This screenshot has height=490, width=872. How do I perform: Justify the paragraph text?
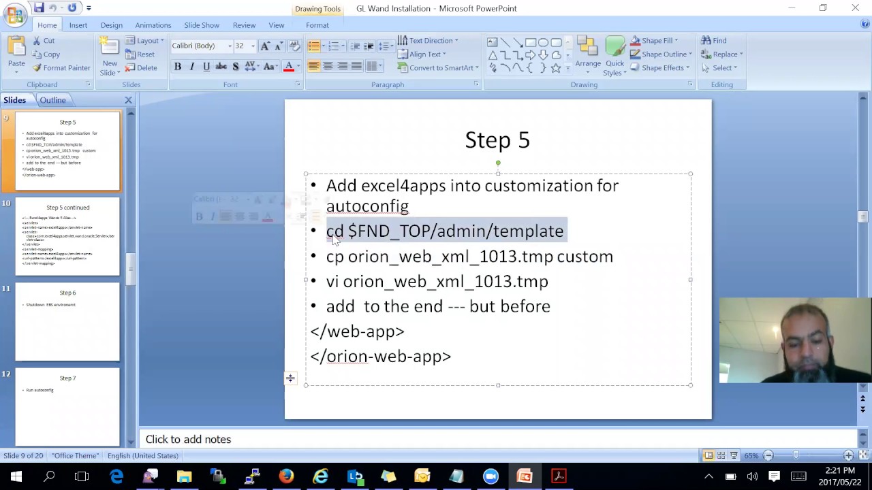coord(356,66)
